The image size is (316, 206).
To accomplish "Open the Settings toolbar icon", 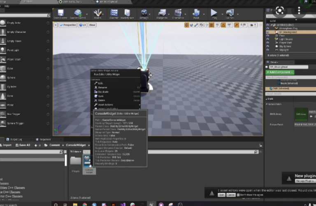I will [x=144, y=14].
